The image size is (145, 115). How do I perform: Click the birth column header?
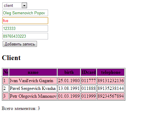coord(69,72)
